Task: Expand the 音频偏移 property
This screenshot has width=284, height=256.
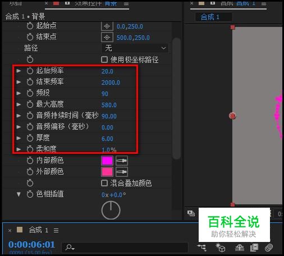Action: coord(19,127)
